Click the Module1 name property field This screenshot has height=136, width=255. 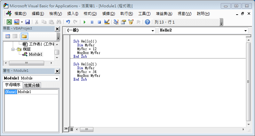point(37,92)
